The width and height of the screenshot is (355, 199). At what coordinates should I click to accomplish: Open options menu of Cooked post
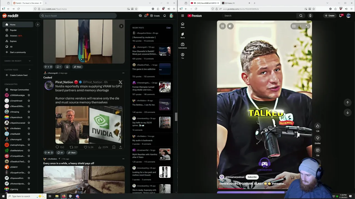coord(123,73)
